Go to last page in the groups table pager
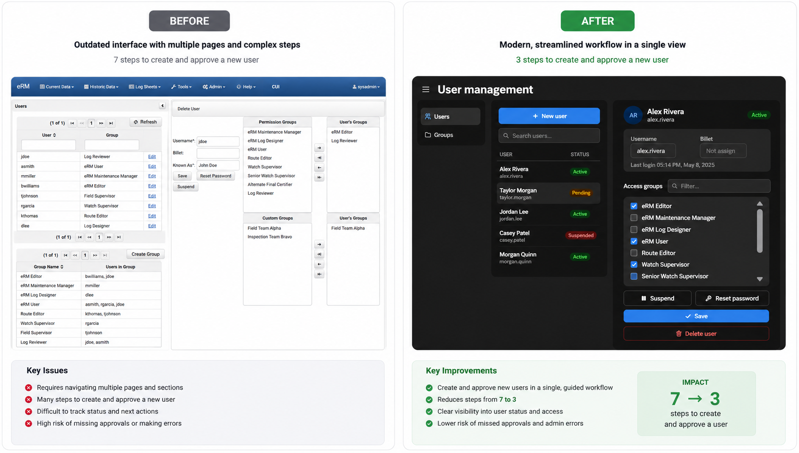The image size is (799, 453). [105, 255]
